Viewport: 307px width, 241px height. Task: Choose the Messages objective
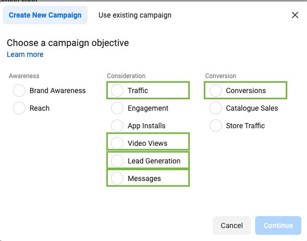click(117, 178)
